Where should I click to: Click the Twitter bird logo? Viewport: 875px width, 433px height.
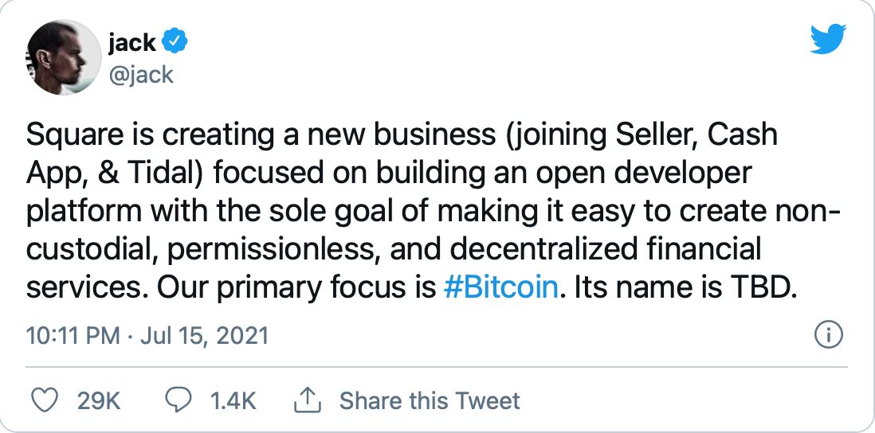coord(828,40)
